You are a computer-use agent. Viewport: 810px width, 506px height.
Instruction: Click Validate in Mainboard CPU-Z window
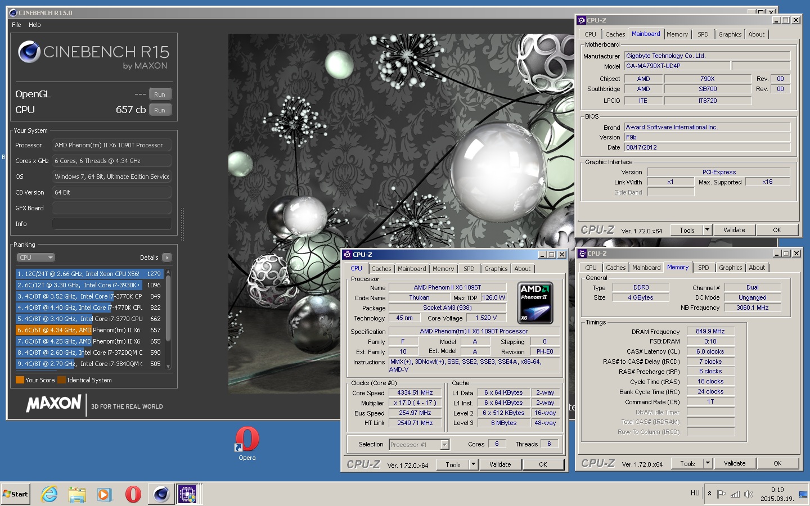734,230
